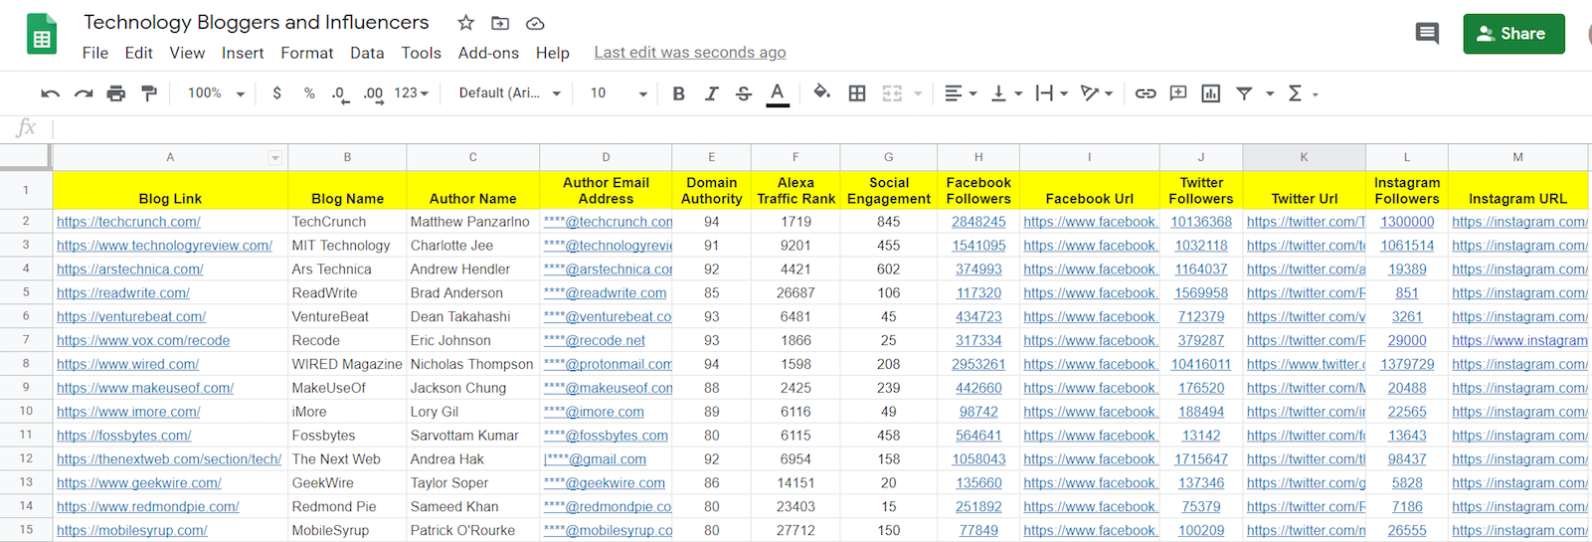Open ****@geekwire.com email link
Image resolution: width=1592 pixels, height=542 pixels.
[605, 483]
